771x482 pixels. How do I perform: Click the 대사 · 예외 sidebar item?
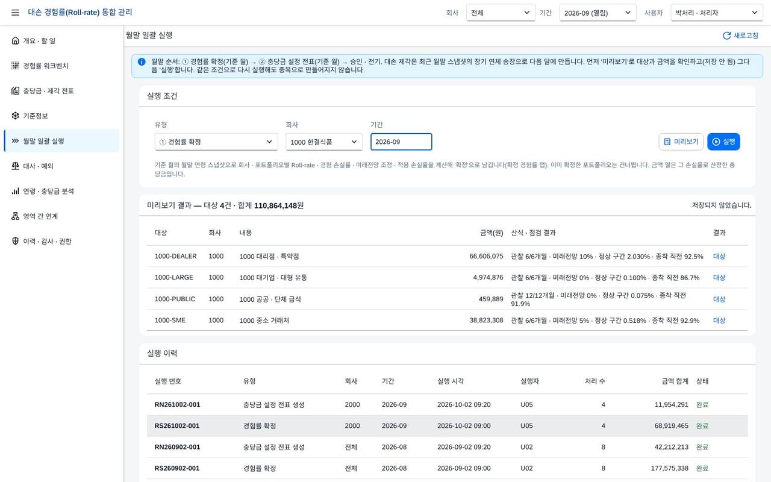61,166
